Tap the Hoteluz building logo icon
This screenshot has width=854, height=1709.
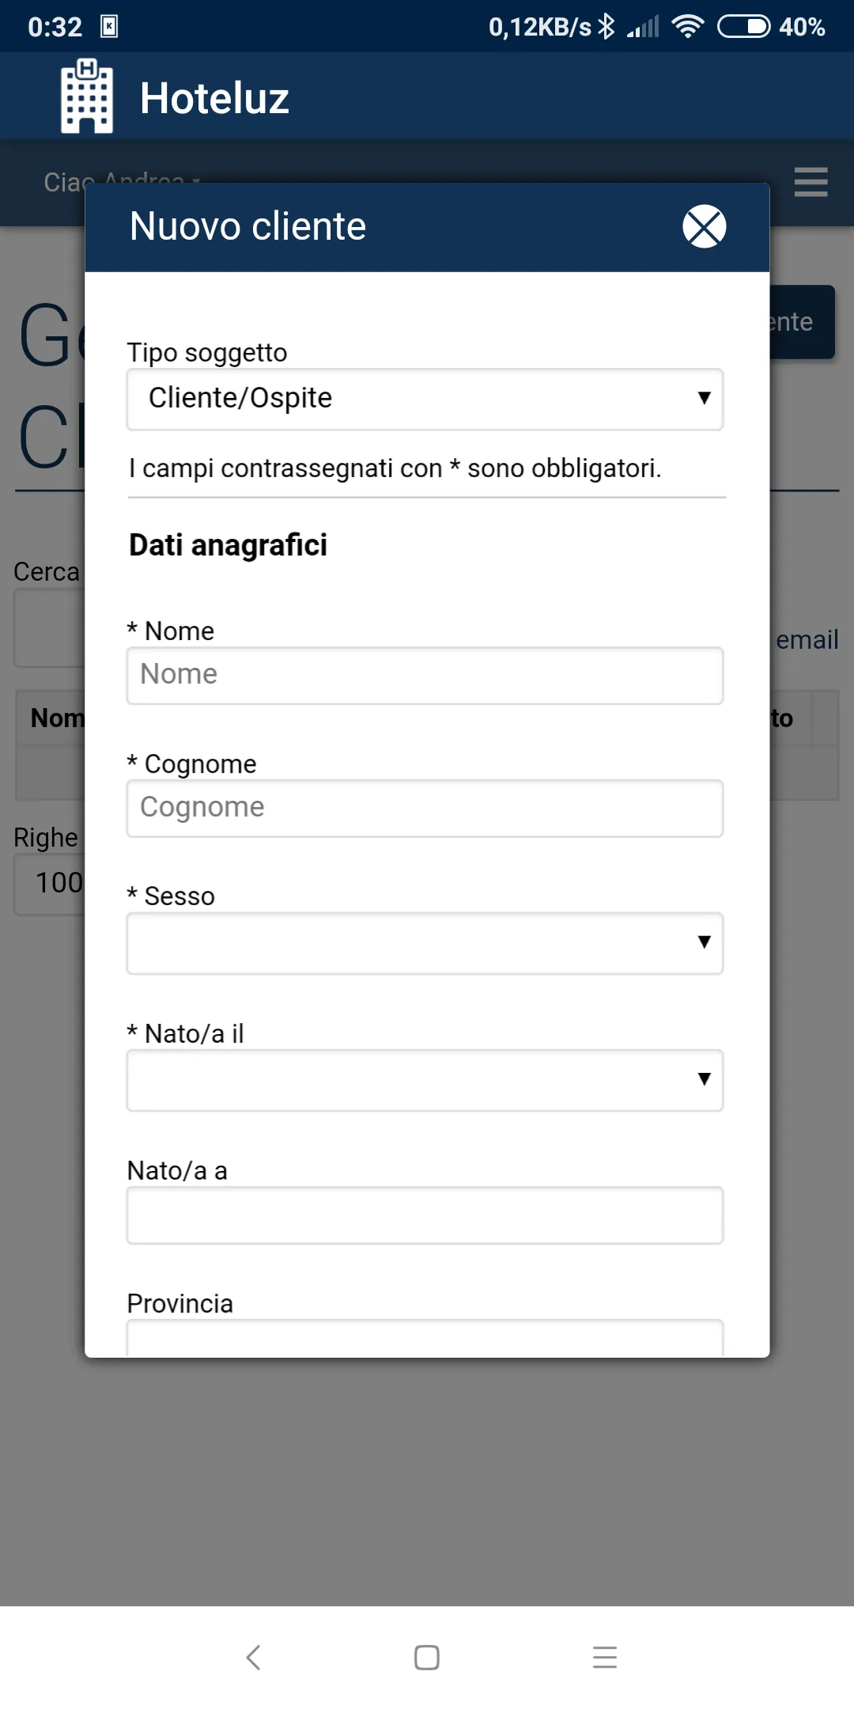pos(87,97)
